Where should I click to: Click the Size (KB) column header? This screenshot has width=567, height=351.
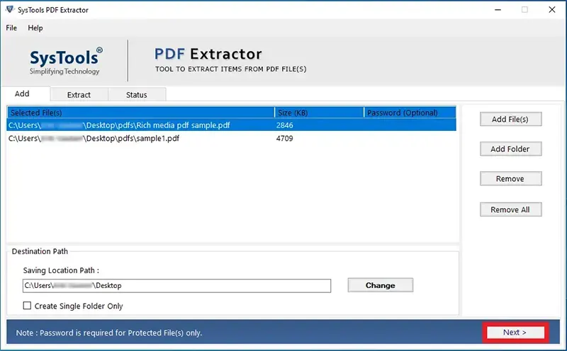(x=320, y=113)
